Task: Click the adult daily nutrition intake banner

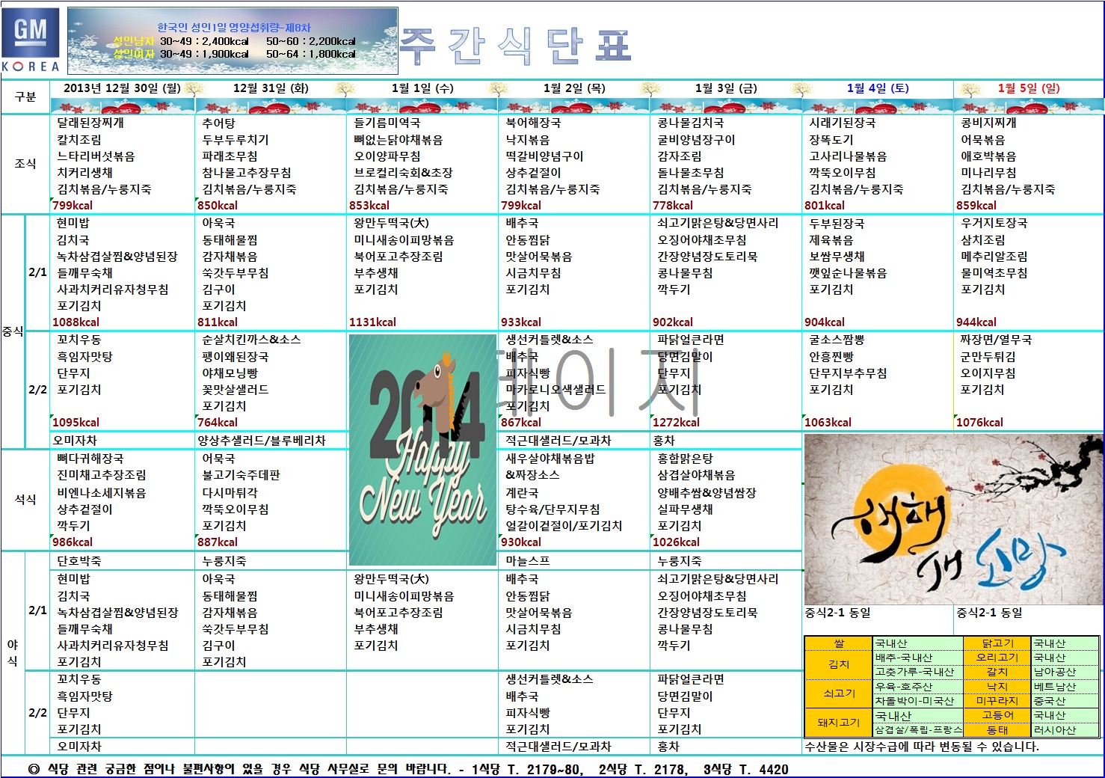Action: pyautogui.click(x=233, y=41)
